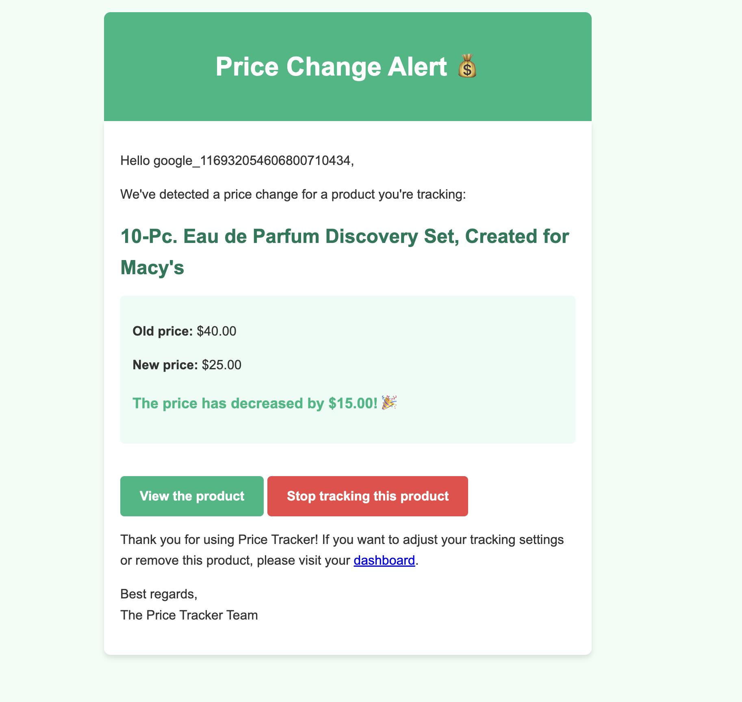Click the price decreased by $15.00 message
Viewport: 742px width, 702px height.
[x=255, y=403]
